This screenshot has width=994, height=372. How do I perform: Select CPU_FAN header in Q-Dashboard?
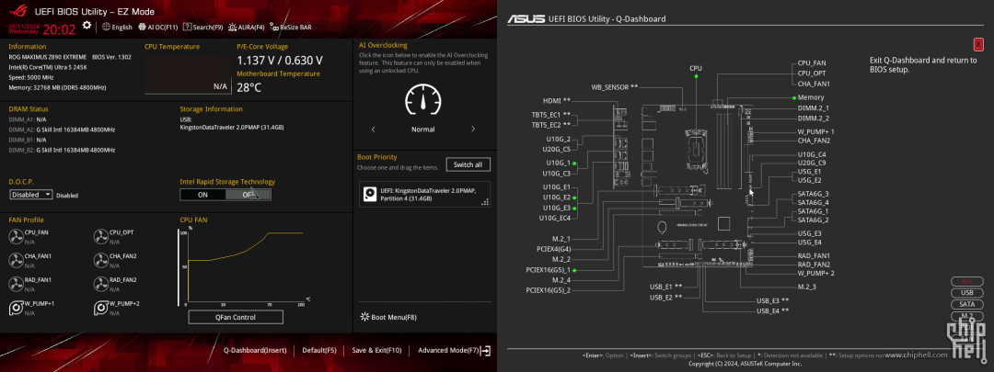click(812, 63)
